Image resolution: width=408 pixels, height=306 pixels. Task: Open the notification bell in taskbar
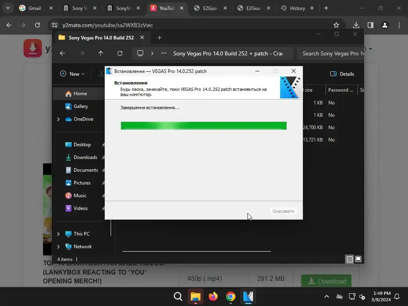point(397,296)
